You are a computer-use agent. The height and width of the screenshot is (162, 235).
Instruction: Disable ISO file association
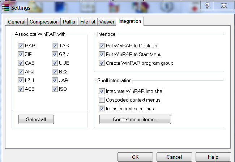(55, 89)
